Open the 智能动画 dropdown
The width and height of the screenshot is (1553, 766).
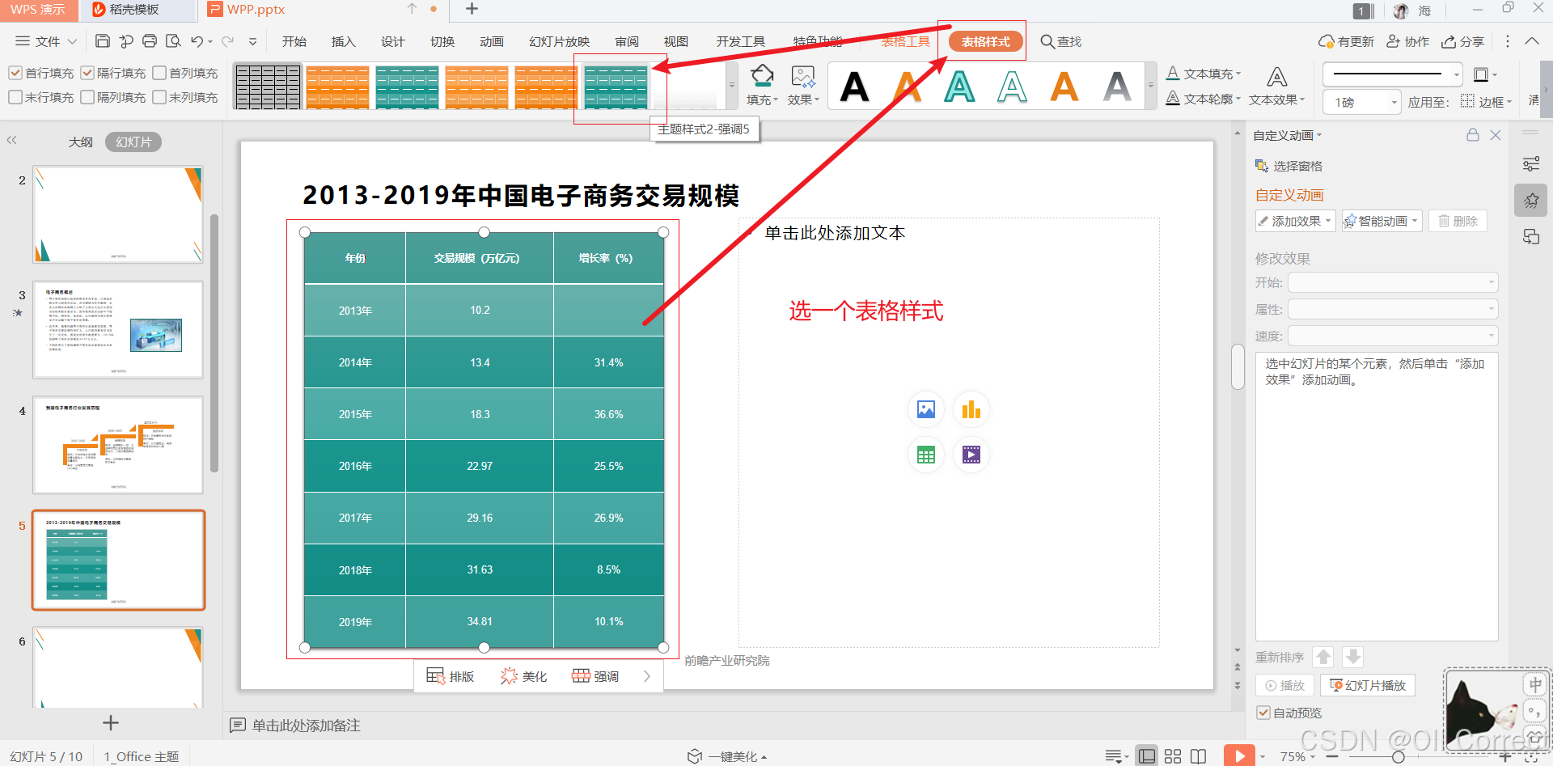tap(1382, 221)
